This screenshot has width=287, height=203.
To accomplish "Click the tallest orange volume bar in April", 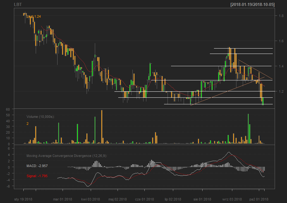I will click(x=102, y=127).
